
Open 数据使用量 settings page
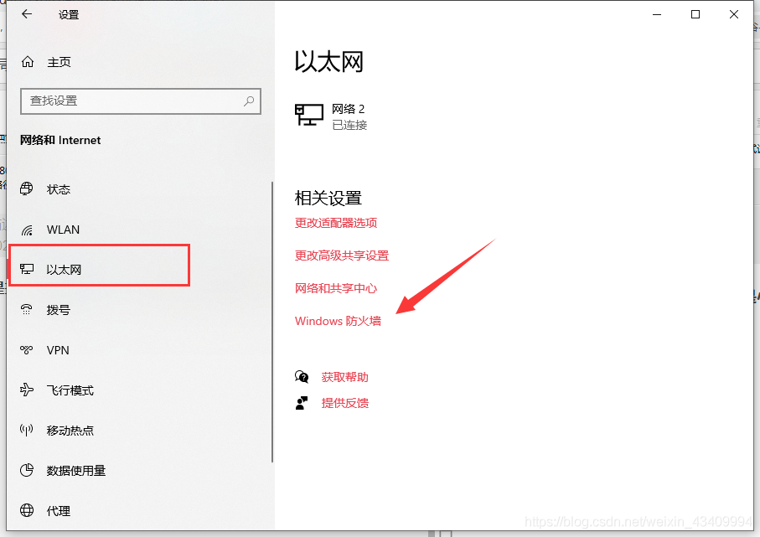click(76, 471)
